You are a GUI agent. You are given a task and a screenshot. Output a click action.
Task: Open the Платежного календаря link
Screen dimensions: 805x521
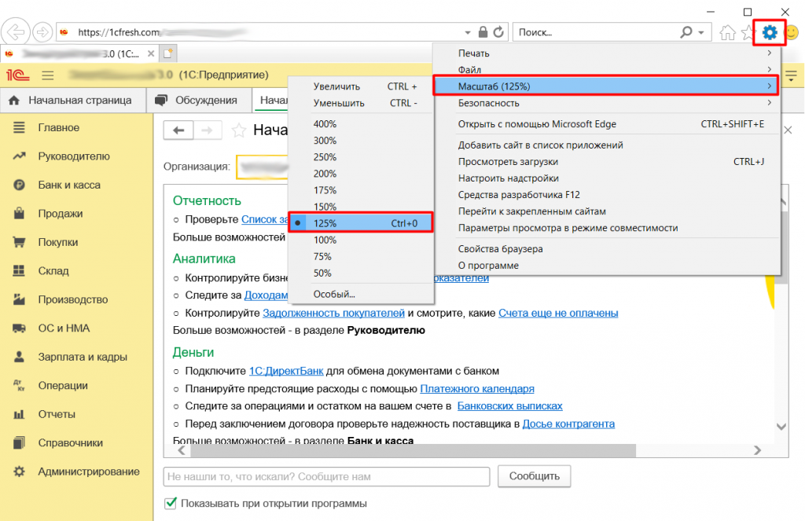[477, 388]
